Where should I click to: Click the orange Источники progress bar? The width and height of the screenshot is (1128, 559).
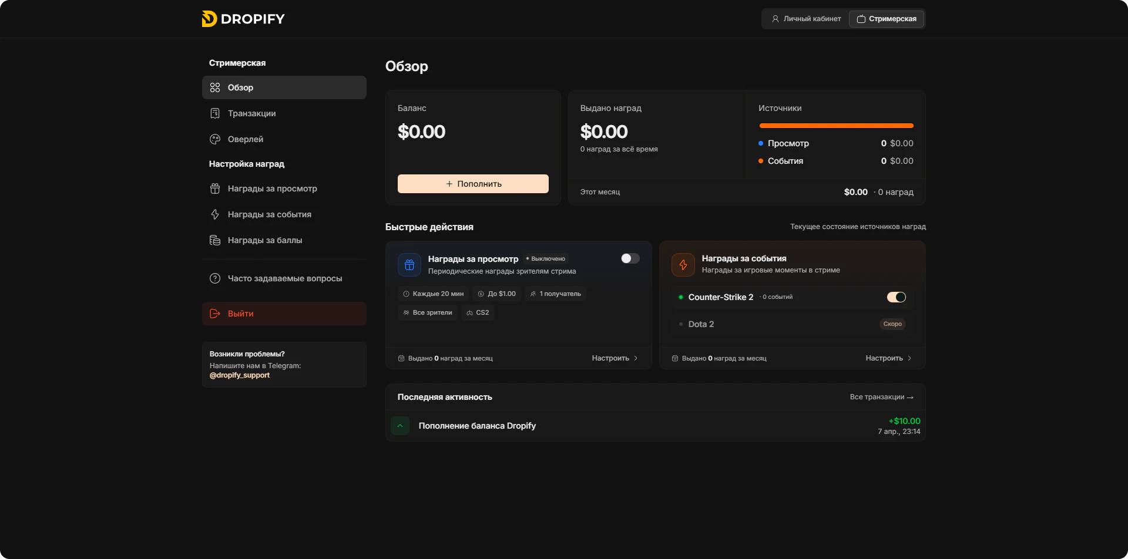pyautogui.click(x=836, y=126)
